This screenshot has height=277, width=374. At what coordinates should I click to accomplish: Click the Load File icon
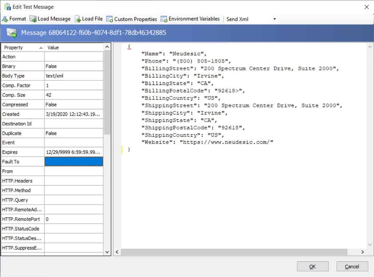(78, 19)
